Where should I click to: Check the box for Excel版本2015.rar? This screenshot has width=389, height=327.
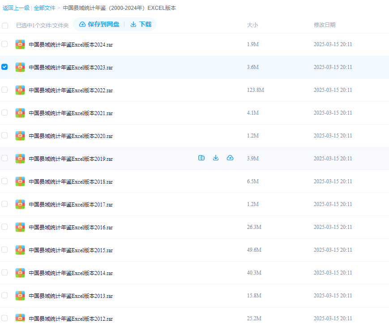point(4,250)
